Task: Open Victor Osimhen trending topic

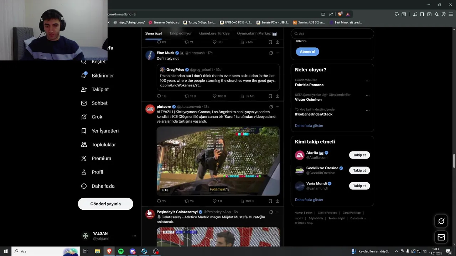Action: pyautogui.click(x=308, y=100)
